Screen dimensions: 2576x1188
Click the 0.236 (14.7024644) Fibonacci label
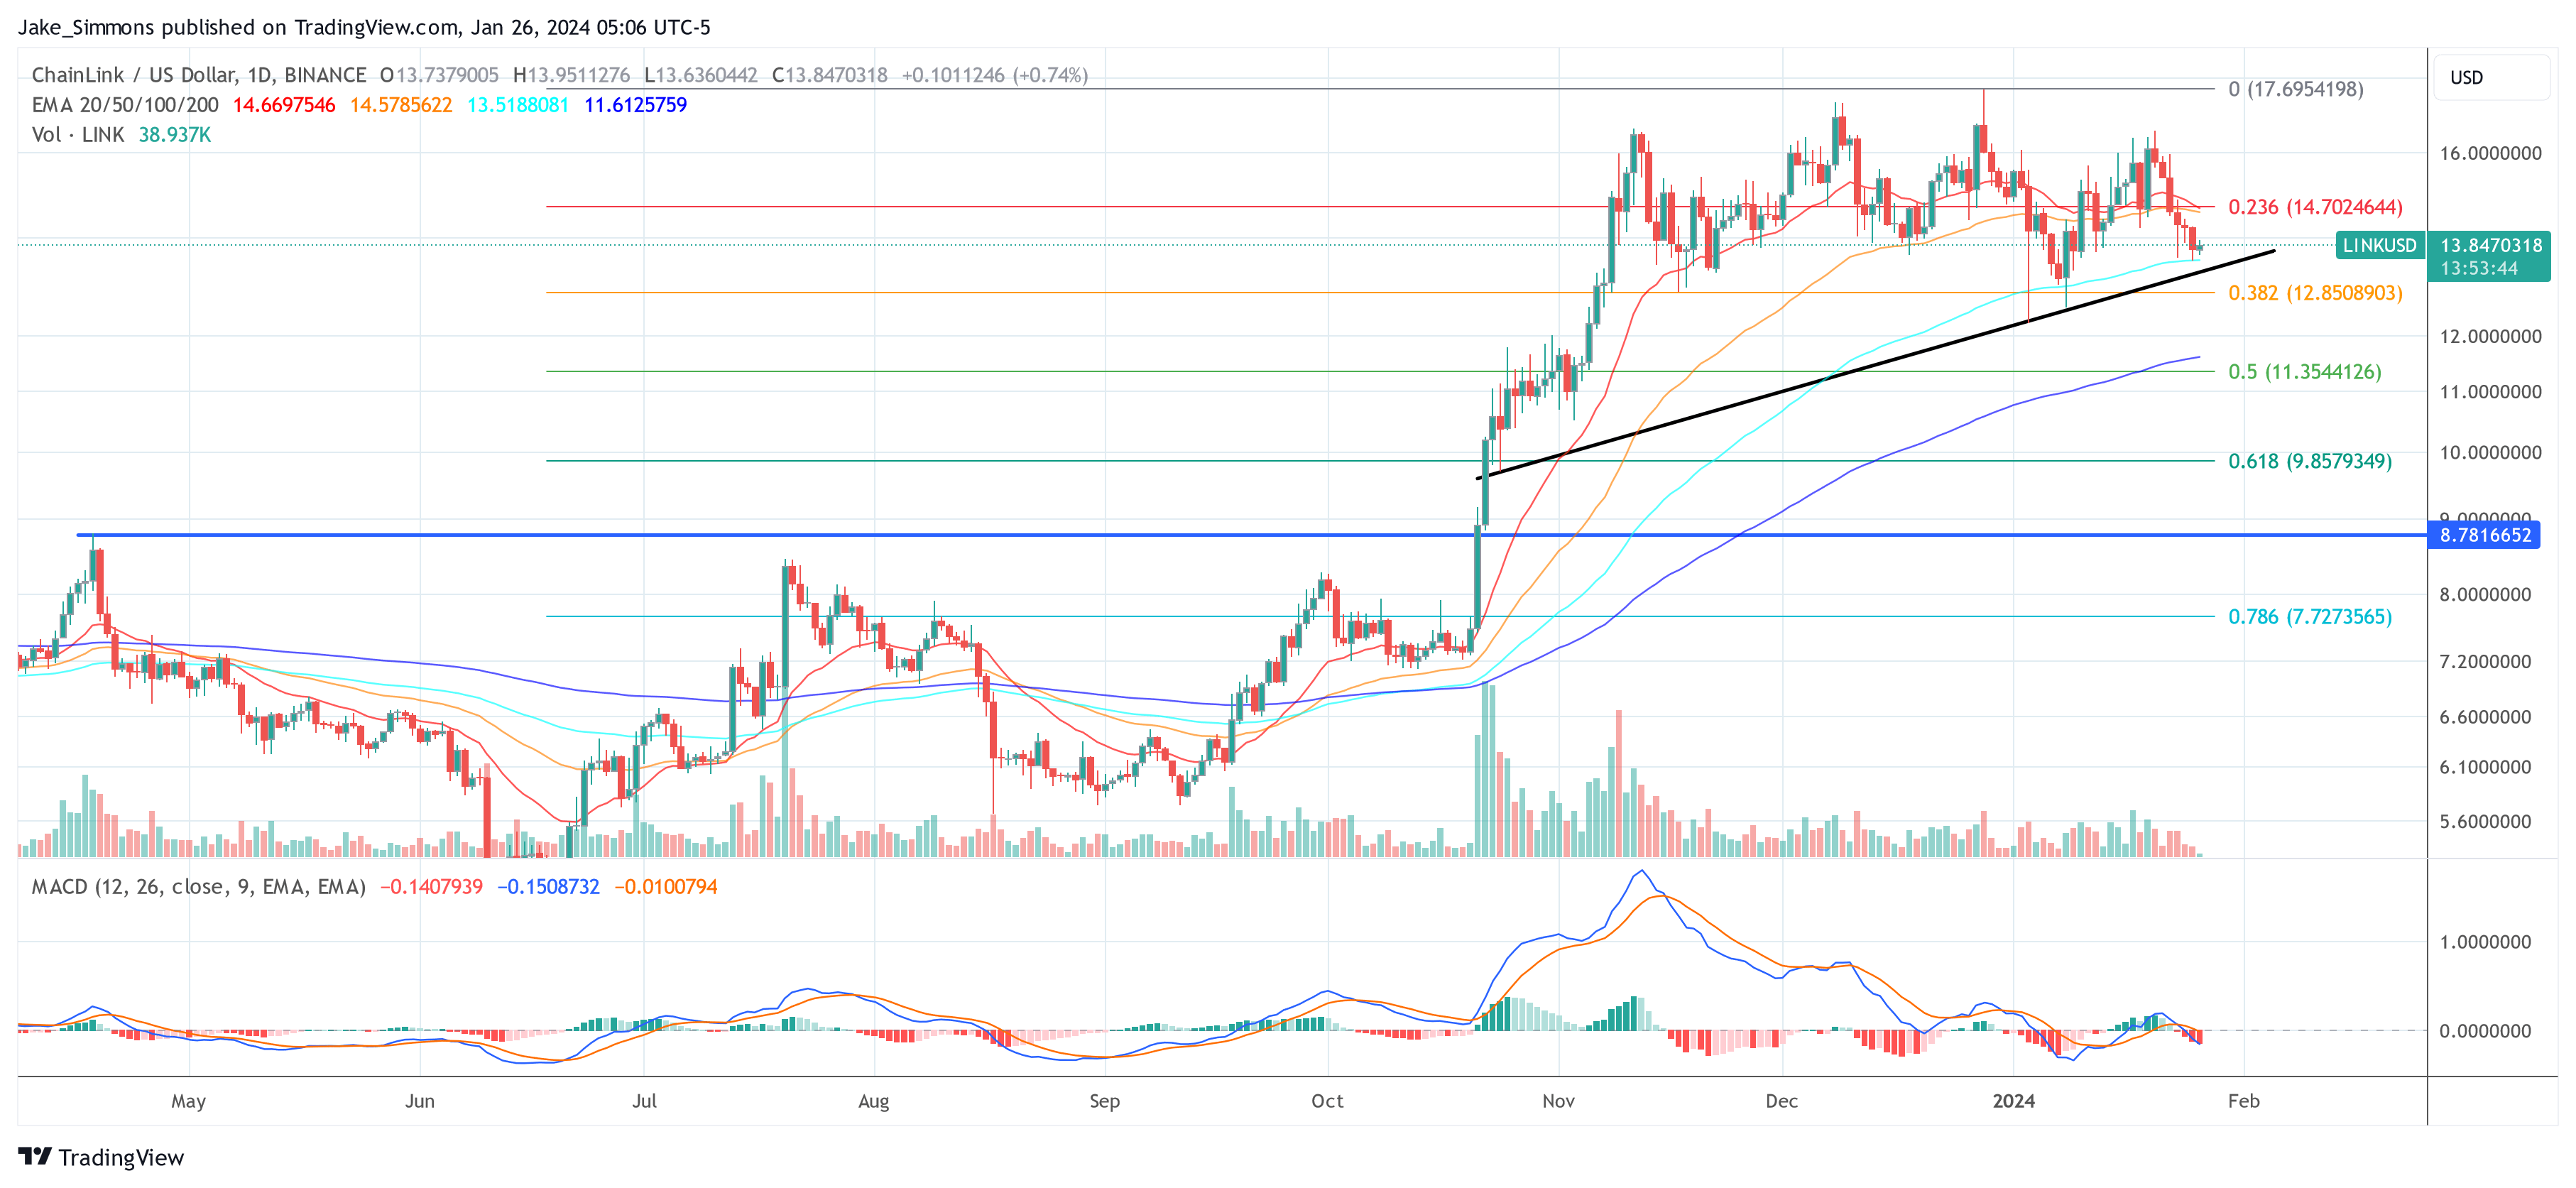click(x=2315, y=207)
